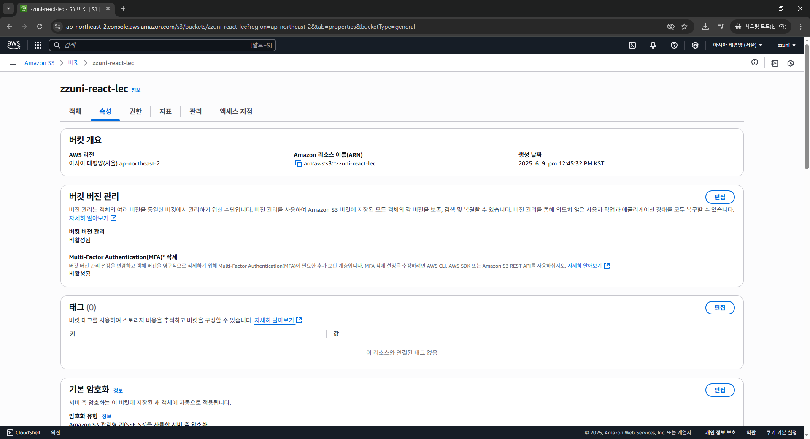Open the AWS home logo
The width and height of the screenshot is (810, 439).
tap(13, 45)
